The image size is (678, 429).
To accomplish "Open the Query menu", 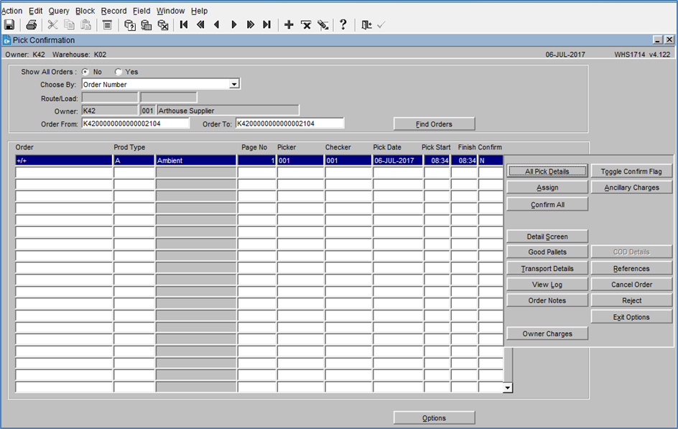I will coord(59,11).
